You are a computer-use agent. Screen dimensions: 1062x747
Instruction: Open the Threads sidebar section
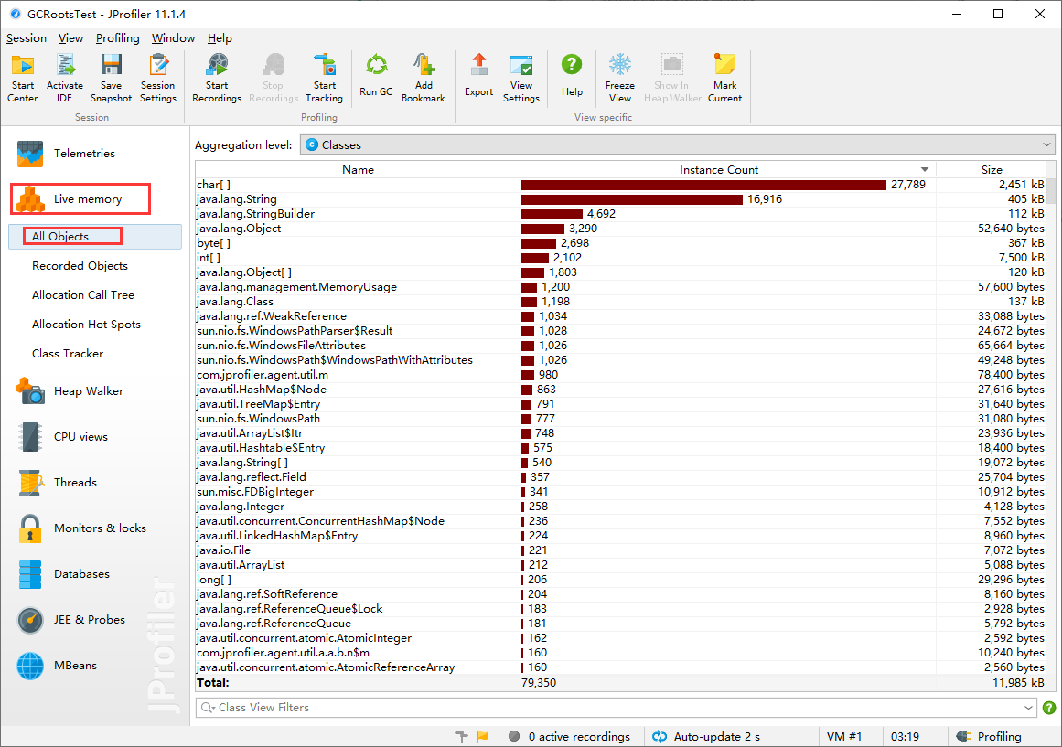tap(57, 483)
